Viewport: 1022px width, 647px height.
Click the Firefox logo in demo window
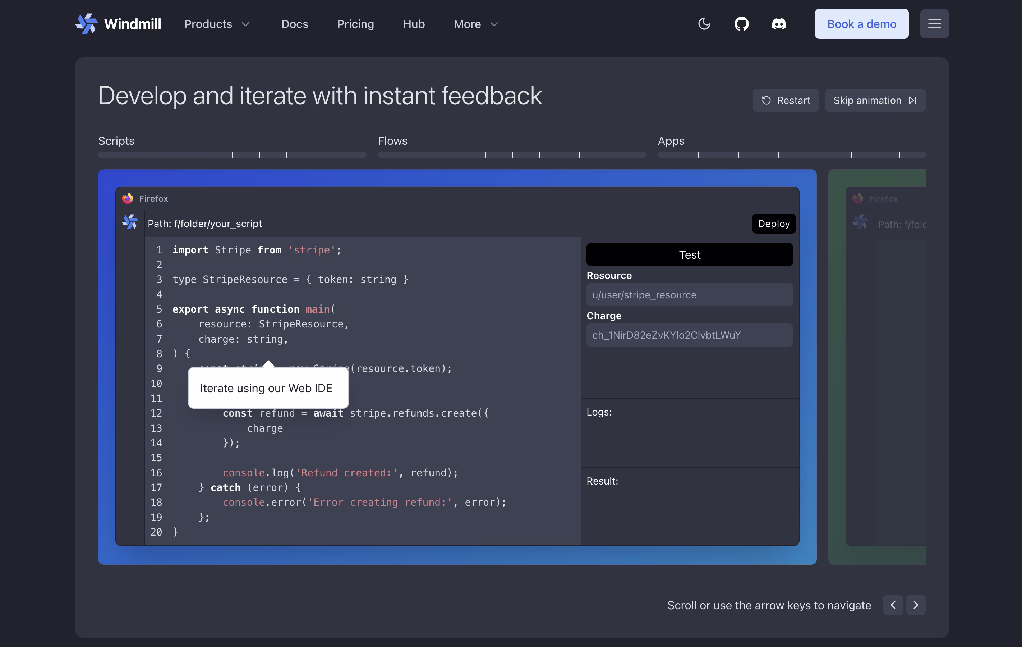tap(128, 198)
